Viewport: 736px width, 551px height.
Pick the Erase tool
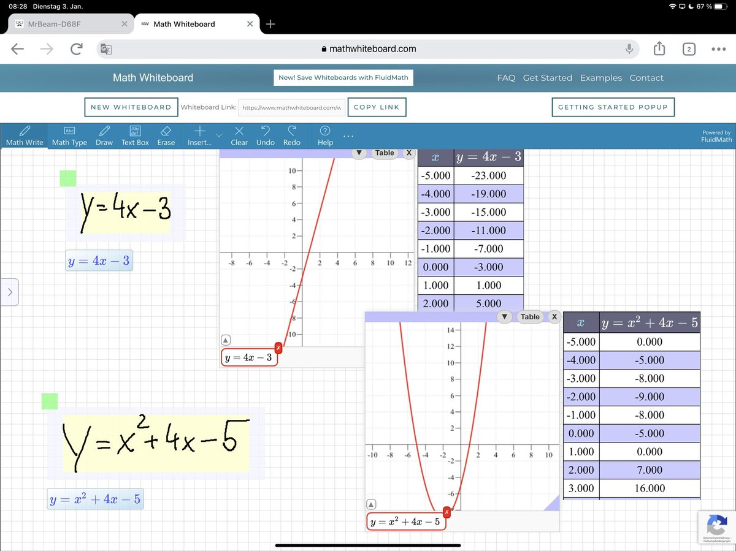pyautogui.click(x=166, y=135)
